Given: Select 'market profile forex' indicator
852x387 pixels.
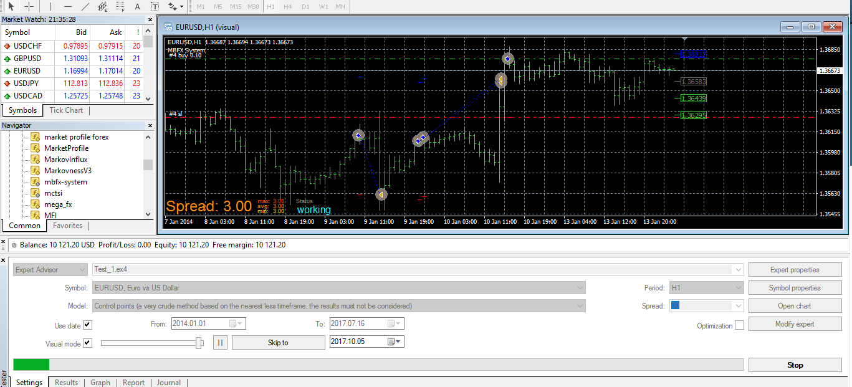Looking at the screenshot, I should [x=76, y=137].
